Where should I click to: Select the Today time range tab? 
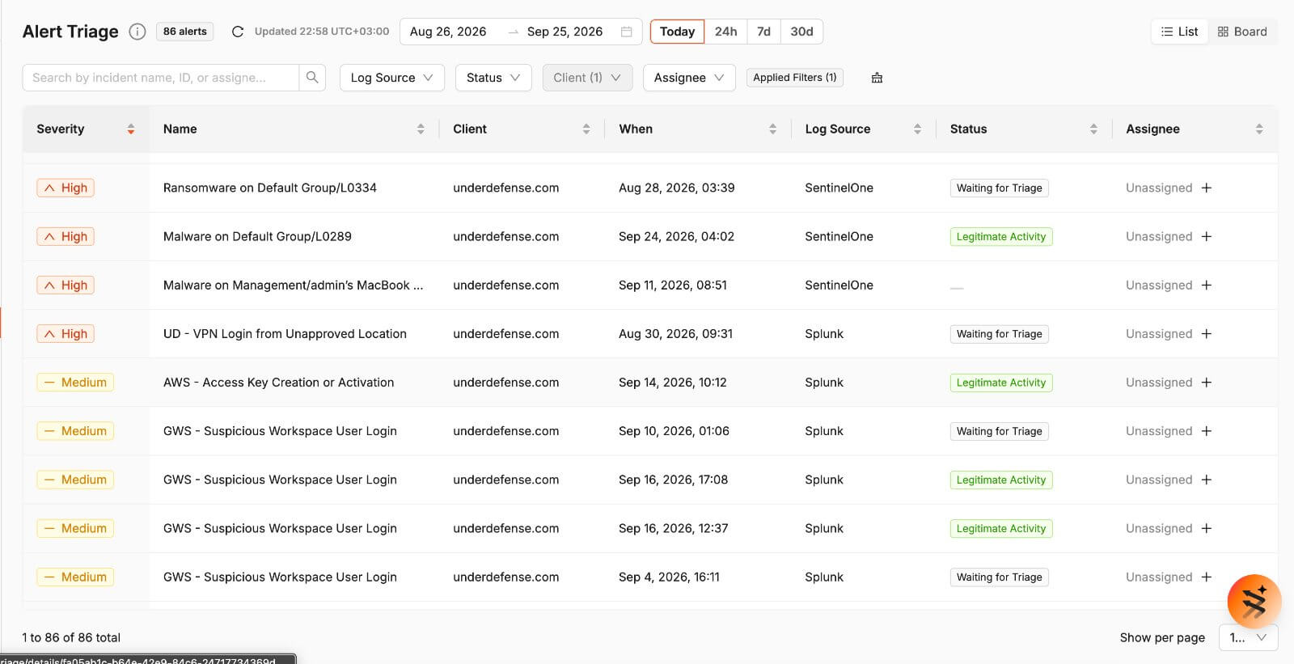pyautogui.click(x=677, y=32)
